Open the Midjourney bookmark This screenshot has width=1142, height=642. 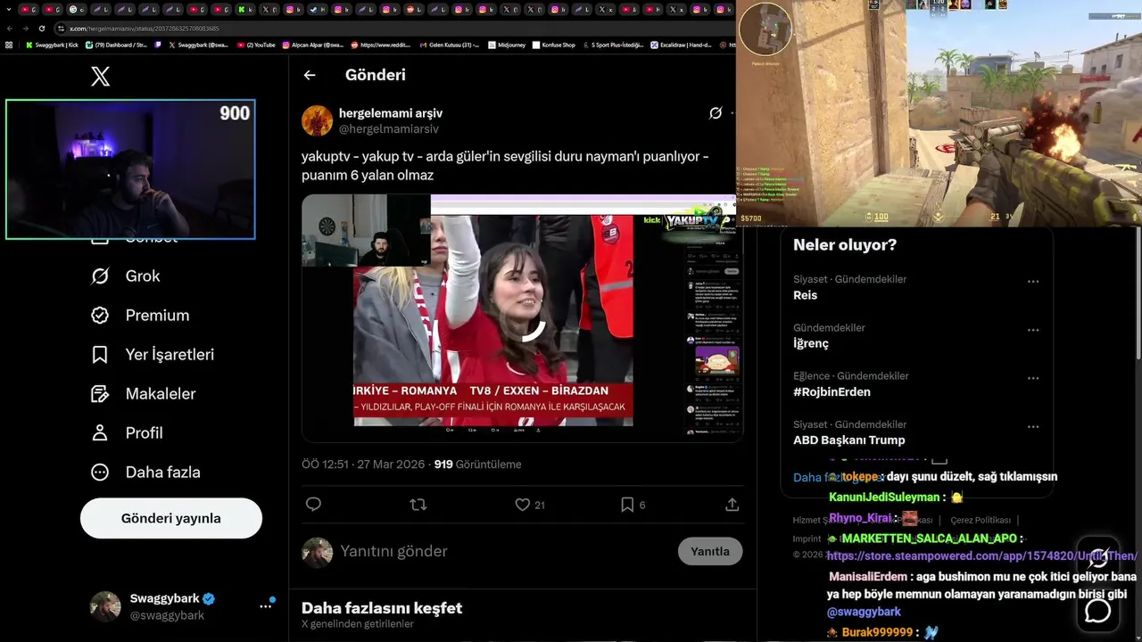[507, 45]
